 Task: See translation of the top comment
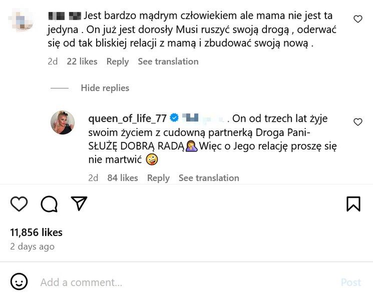(168, 61)
